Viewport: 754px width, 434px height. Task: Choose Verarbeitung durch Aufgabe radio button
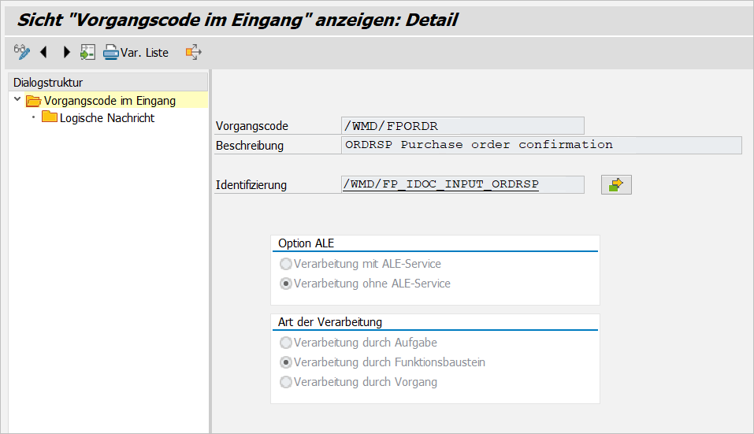click(286, 343)
